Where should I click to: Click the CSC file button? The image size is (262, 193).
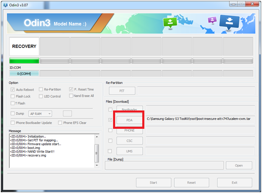[x=129, y=141]
